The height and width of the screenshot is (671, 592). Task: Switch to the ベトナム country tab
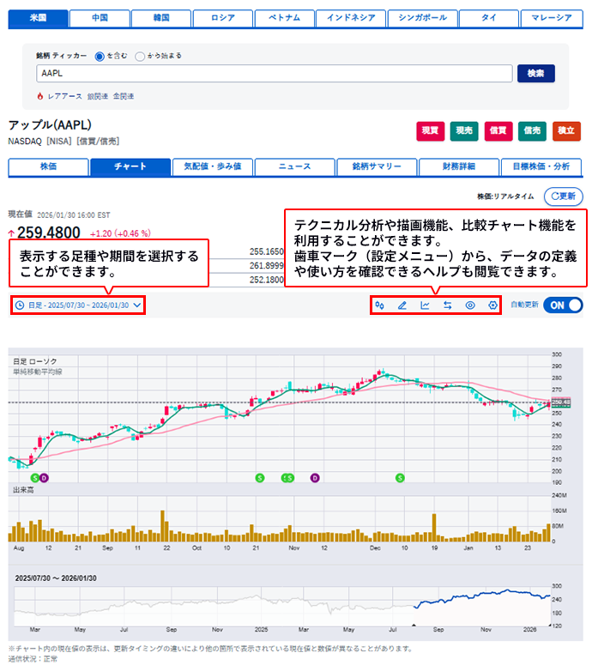(x=285, y=18)
